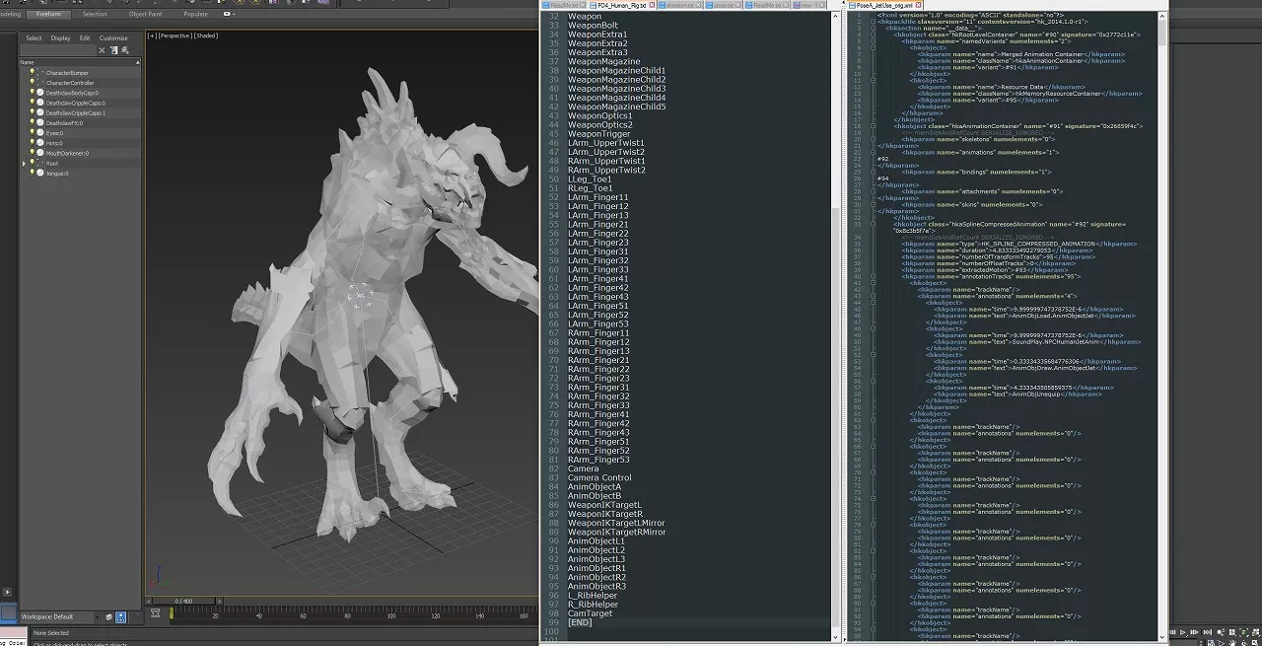This screenshot has height=646, width=1262.
Task: Switch to the PoseA_JetUse_orig.xml editor tab
Action: pos(883,5)
